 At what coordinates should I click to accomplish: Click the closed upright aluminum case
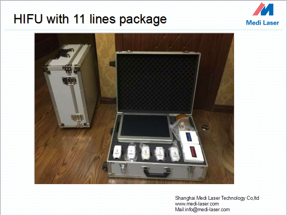(70, 86)
